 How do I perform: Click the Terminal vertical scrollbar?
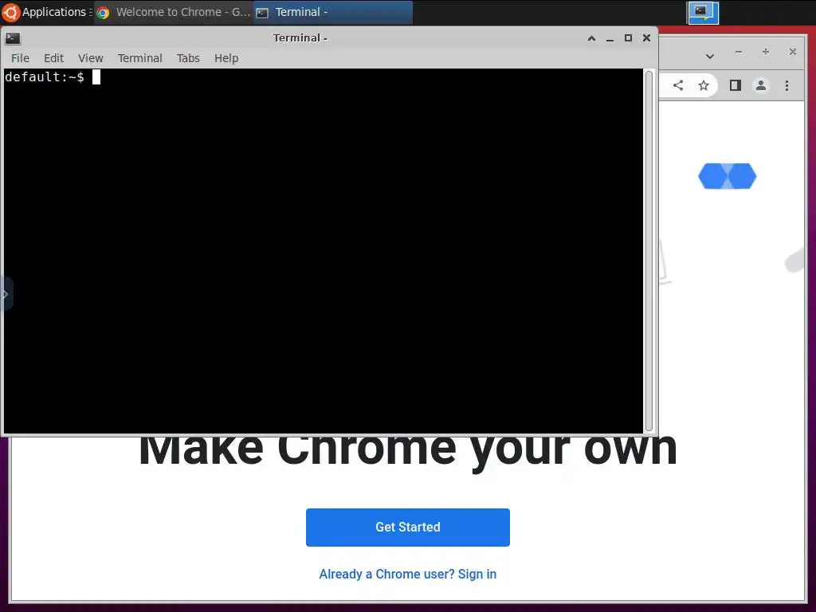point(649,250)
